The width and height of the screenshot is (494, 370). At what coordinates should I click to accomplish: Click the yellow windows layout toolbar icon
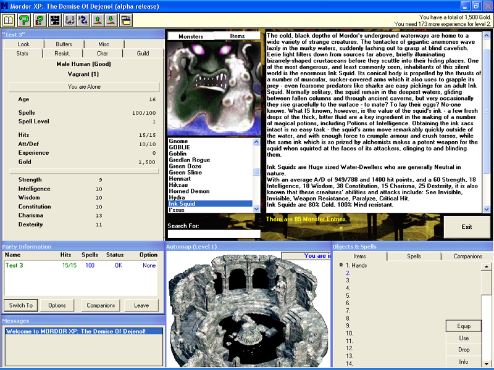coord(125,20)
